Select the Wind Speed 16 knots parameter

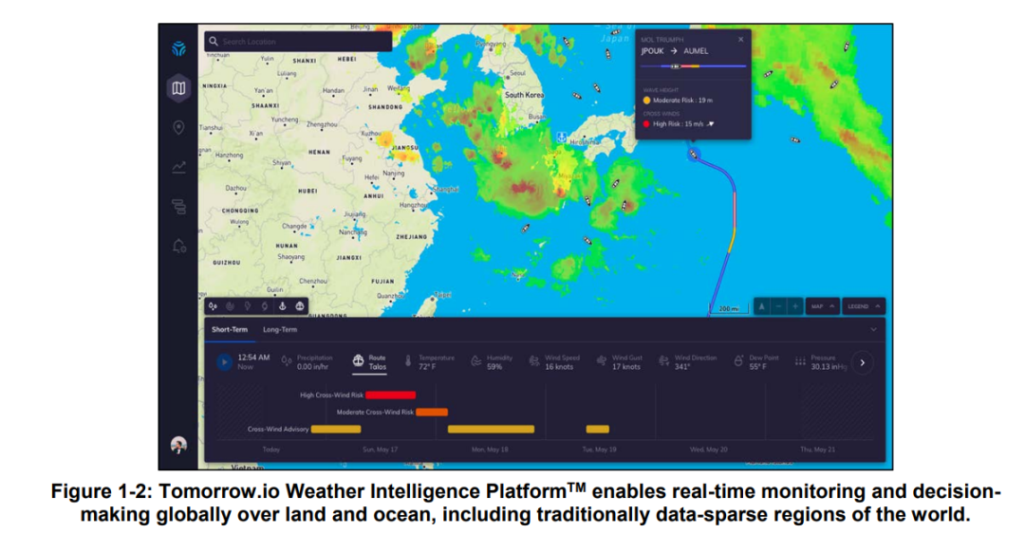pyautogui.click(x=554, y=362)
